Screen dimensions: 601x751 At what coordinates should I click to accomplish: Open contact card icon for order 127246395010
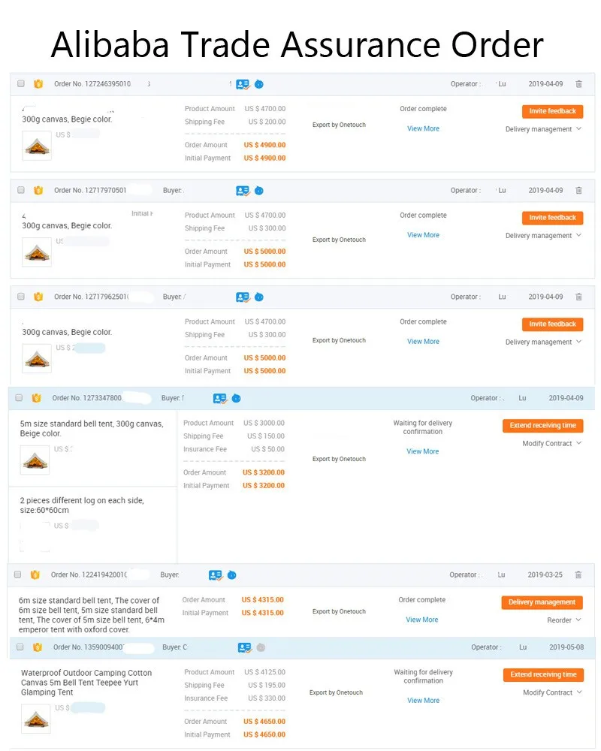coord(243,84)
